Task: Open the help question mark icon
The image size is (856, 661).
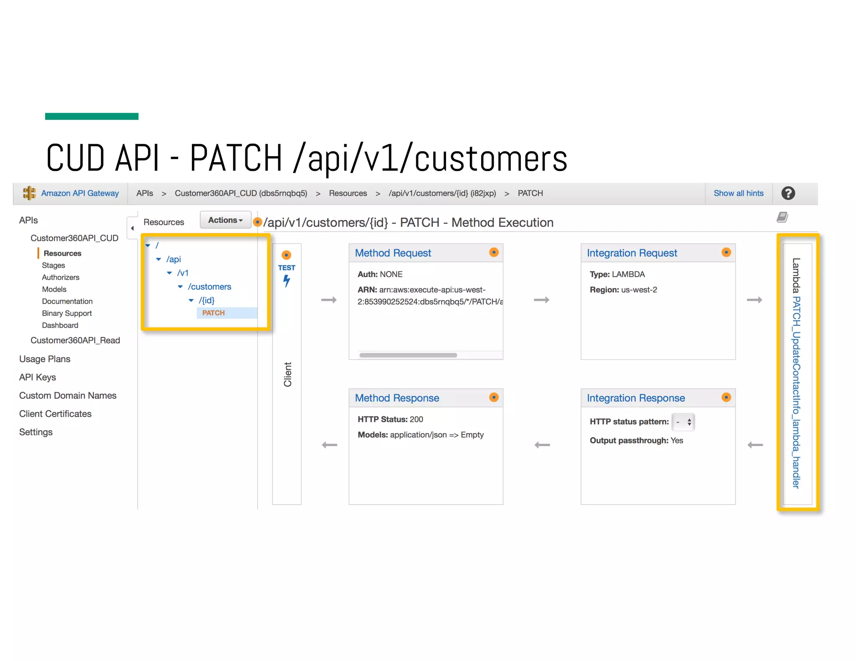Action: (x=788, y=193)
